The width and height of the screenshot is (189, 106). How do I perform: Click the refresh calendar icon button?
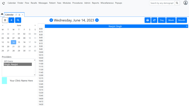click(x=154, y=20)
